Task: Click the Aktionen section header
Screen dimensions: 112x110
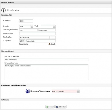Action: (56, 100)
